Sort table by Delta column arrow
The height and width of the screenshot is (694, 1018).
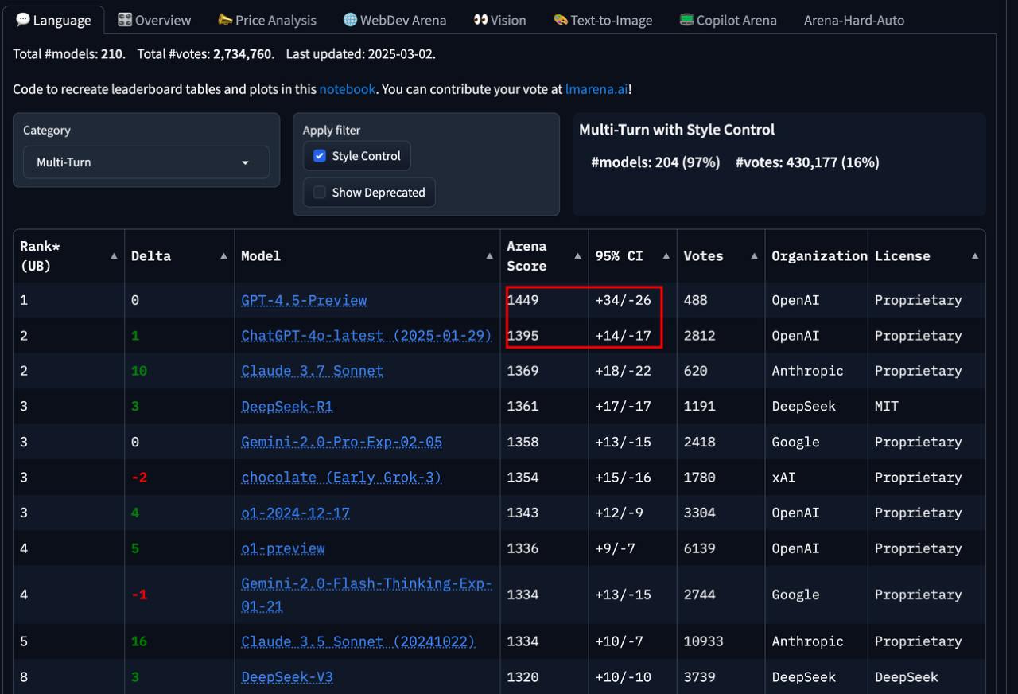click(223, 256)
